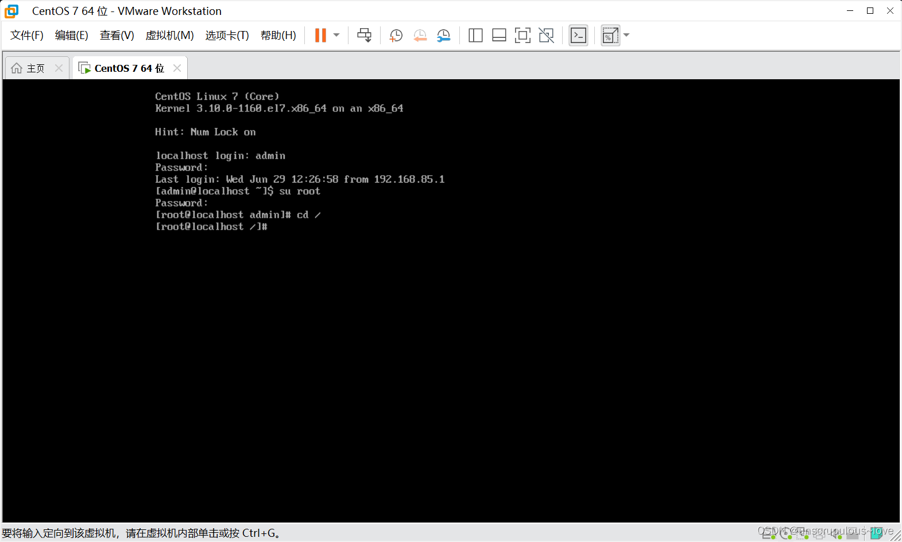Close the VMware Workstation window
Image resolution: width=902 pixels, height=542 pixels.
click(x=891, y=11)
